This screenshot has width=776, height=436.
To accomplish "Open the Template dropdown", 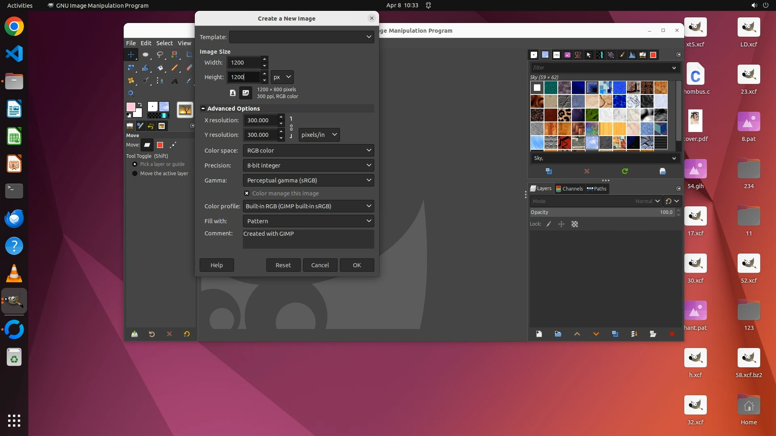I will point(301,37).
